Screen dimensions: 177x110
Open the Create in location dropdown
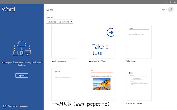click(x=59, y=22)
